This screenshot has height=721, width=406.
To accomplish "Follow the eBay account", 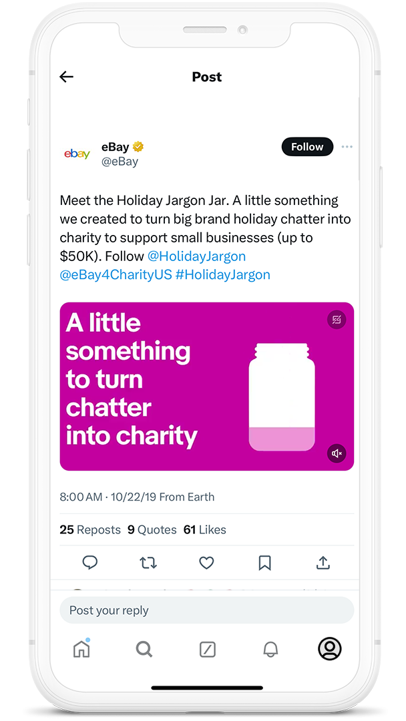I will point(307,147).
